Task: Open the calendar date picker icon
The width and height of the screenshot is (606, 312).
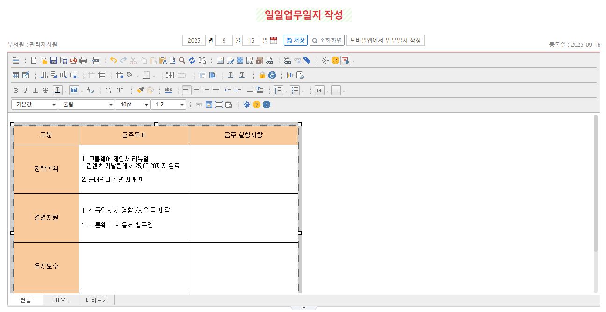Action: tap(274, 41)
